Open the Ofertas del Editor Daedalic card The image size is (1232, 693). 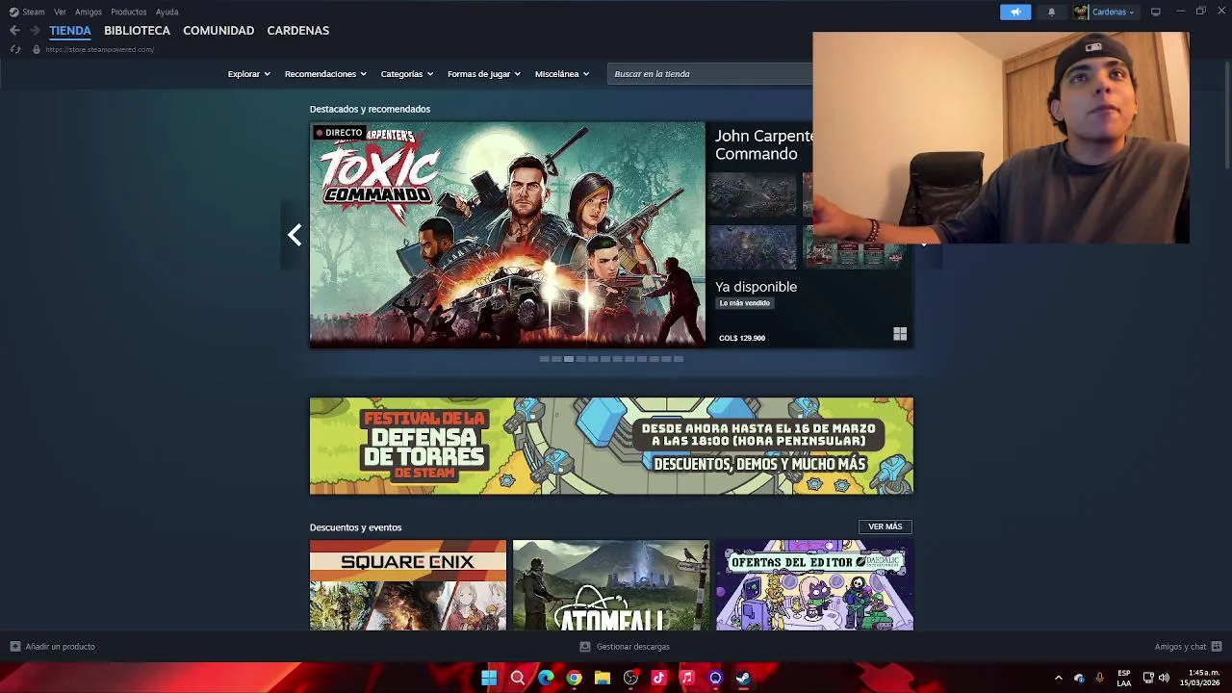pos(815,585)
